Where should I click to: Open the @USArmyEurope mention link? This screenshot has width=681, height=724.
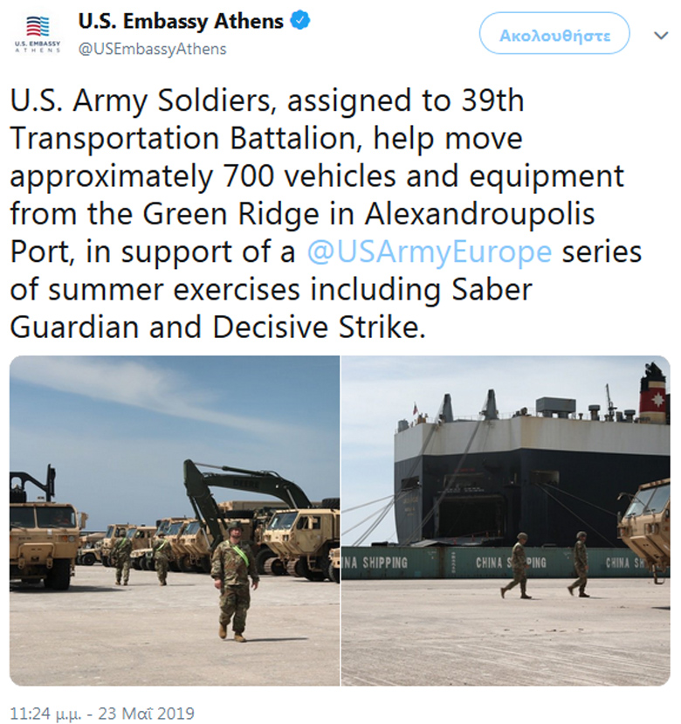coord(430,252)
